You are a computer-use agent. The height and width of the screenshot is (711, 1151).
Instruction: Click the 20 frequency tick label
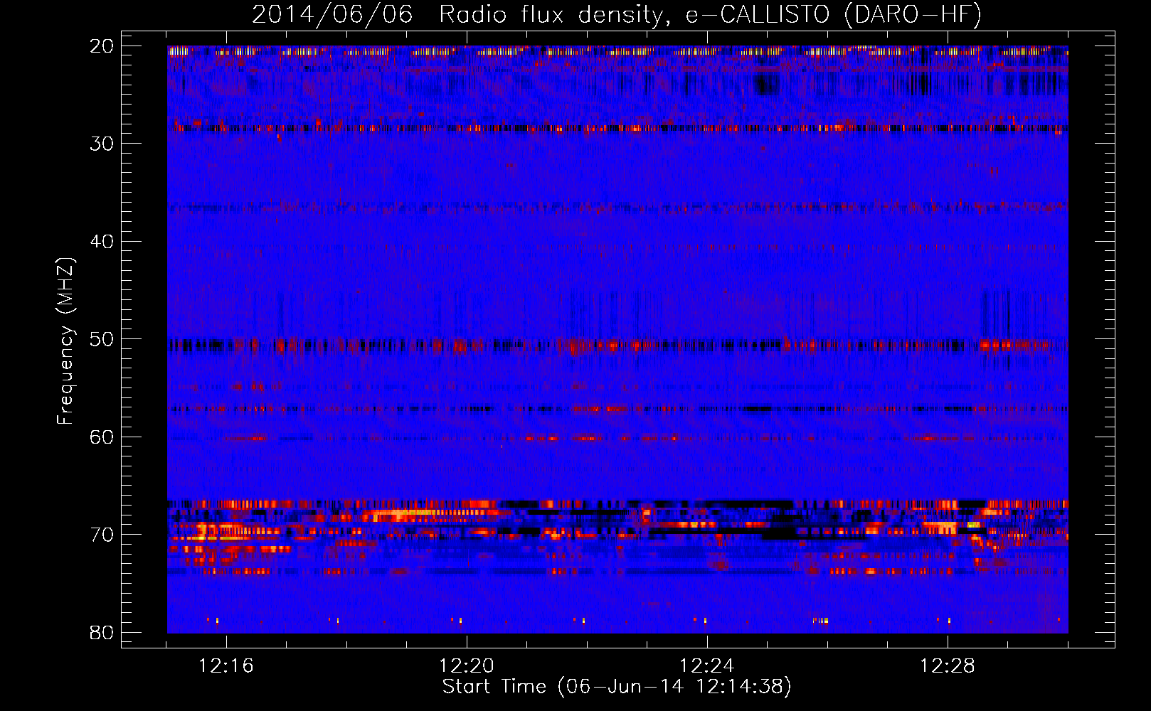(x=102, y=46)
